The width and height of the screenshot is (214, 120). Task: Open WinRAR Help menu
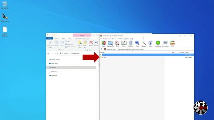[132, 39]
